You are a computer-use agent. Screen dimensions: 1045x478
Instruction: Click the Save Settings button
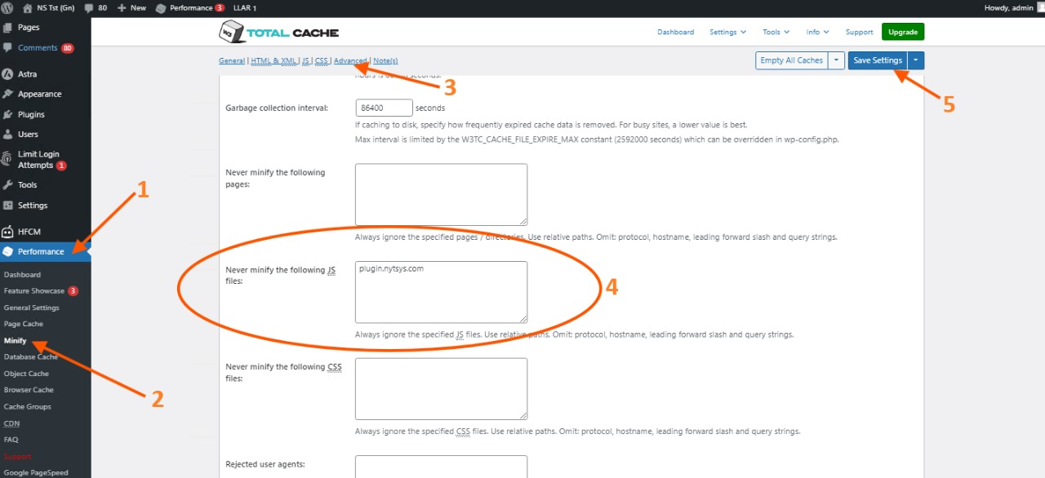tap(878, 60)
